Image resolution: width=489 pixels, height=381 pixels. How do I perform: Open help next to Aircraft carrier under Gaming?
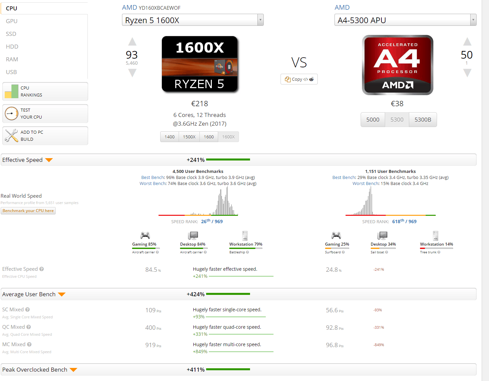[x=157, y=252]
